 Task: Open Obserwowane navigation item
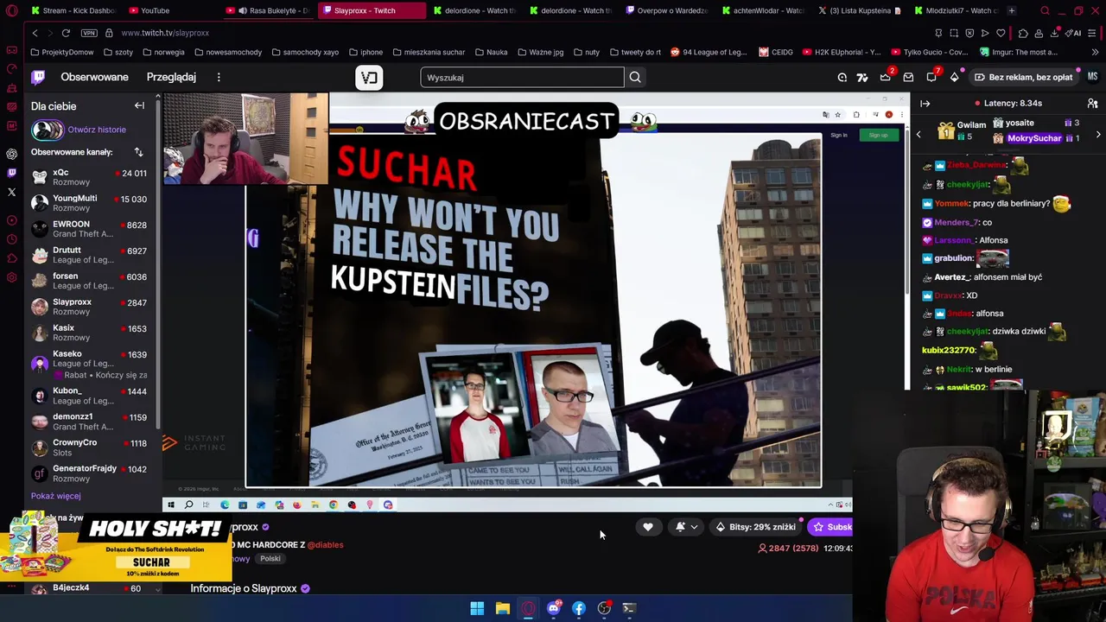tap(94, 77)
